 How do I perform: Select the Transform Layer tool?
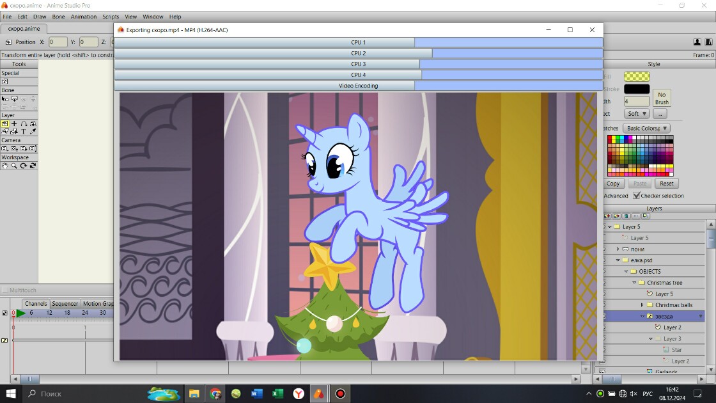(4, 123)
